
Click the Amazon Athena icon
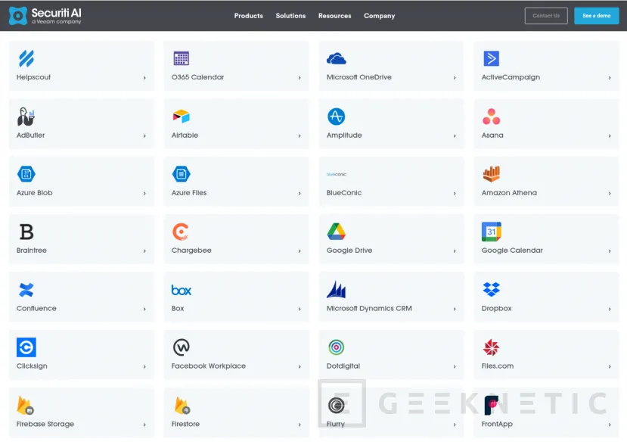tap(491, 173)
